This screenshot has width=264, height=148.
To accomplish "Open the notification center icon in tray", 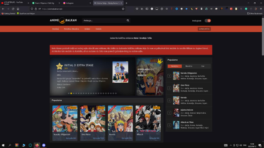I will click(x=260, y=145).
